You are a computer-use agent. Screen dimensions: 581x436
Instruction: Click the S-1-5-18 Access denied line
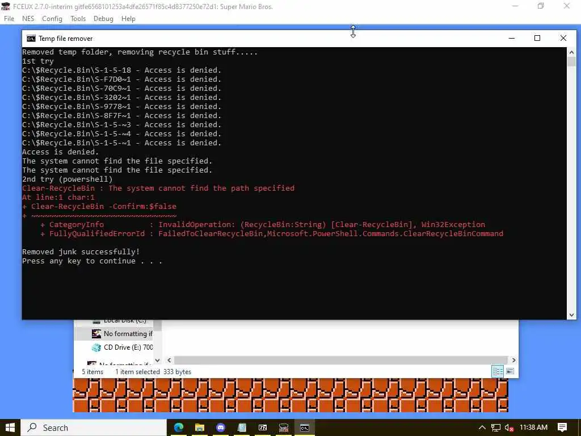click(x=121, y=70)
